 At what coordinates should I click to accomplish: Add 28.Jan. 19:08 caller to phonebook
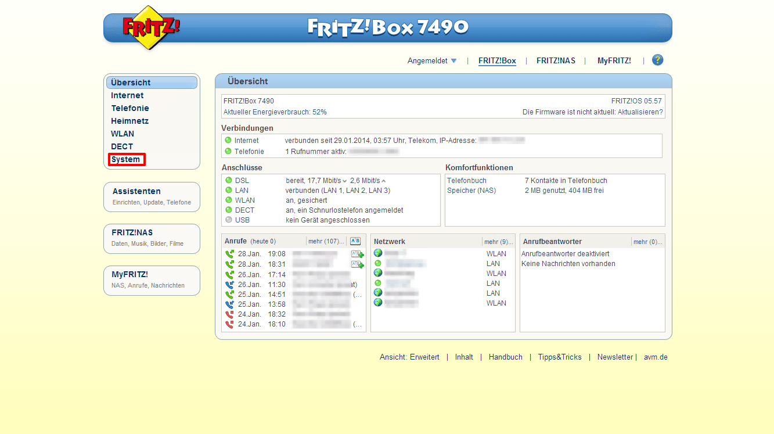[x=357, y=254]
